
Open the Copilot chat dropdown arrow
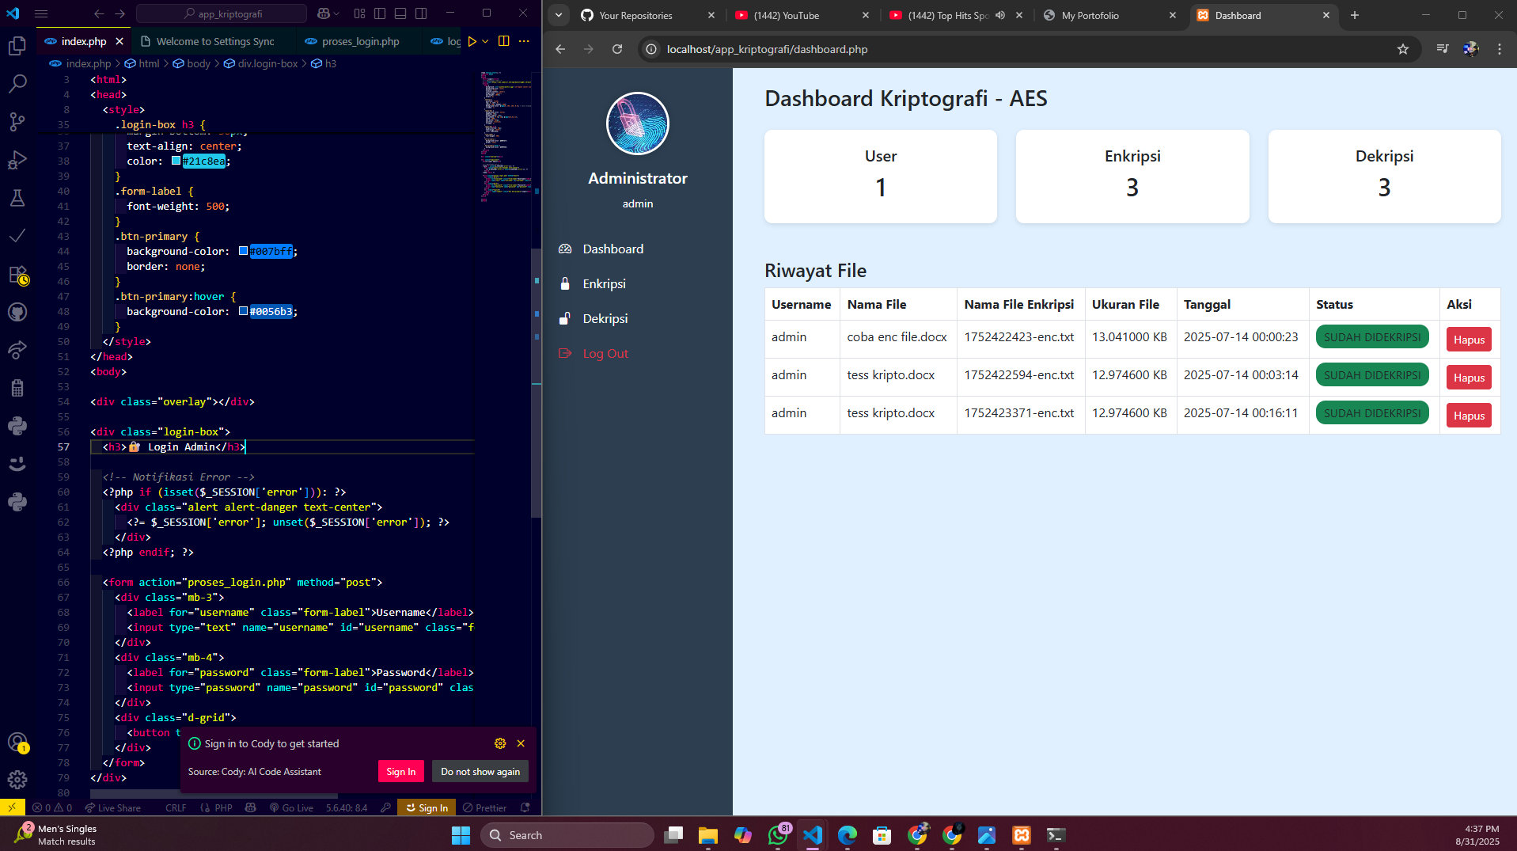[x=337, y=13]
